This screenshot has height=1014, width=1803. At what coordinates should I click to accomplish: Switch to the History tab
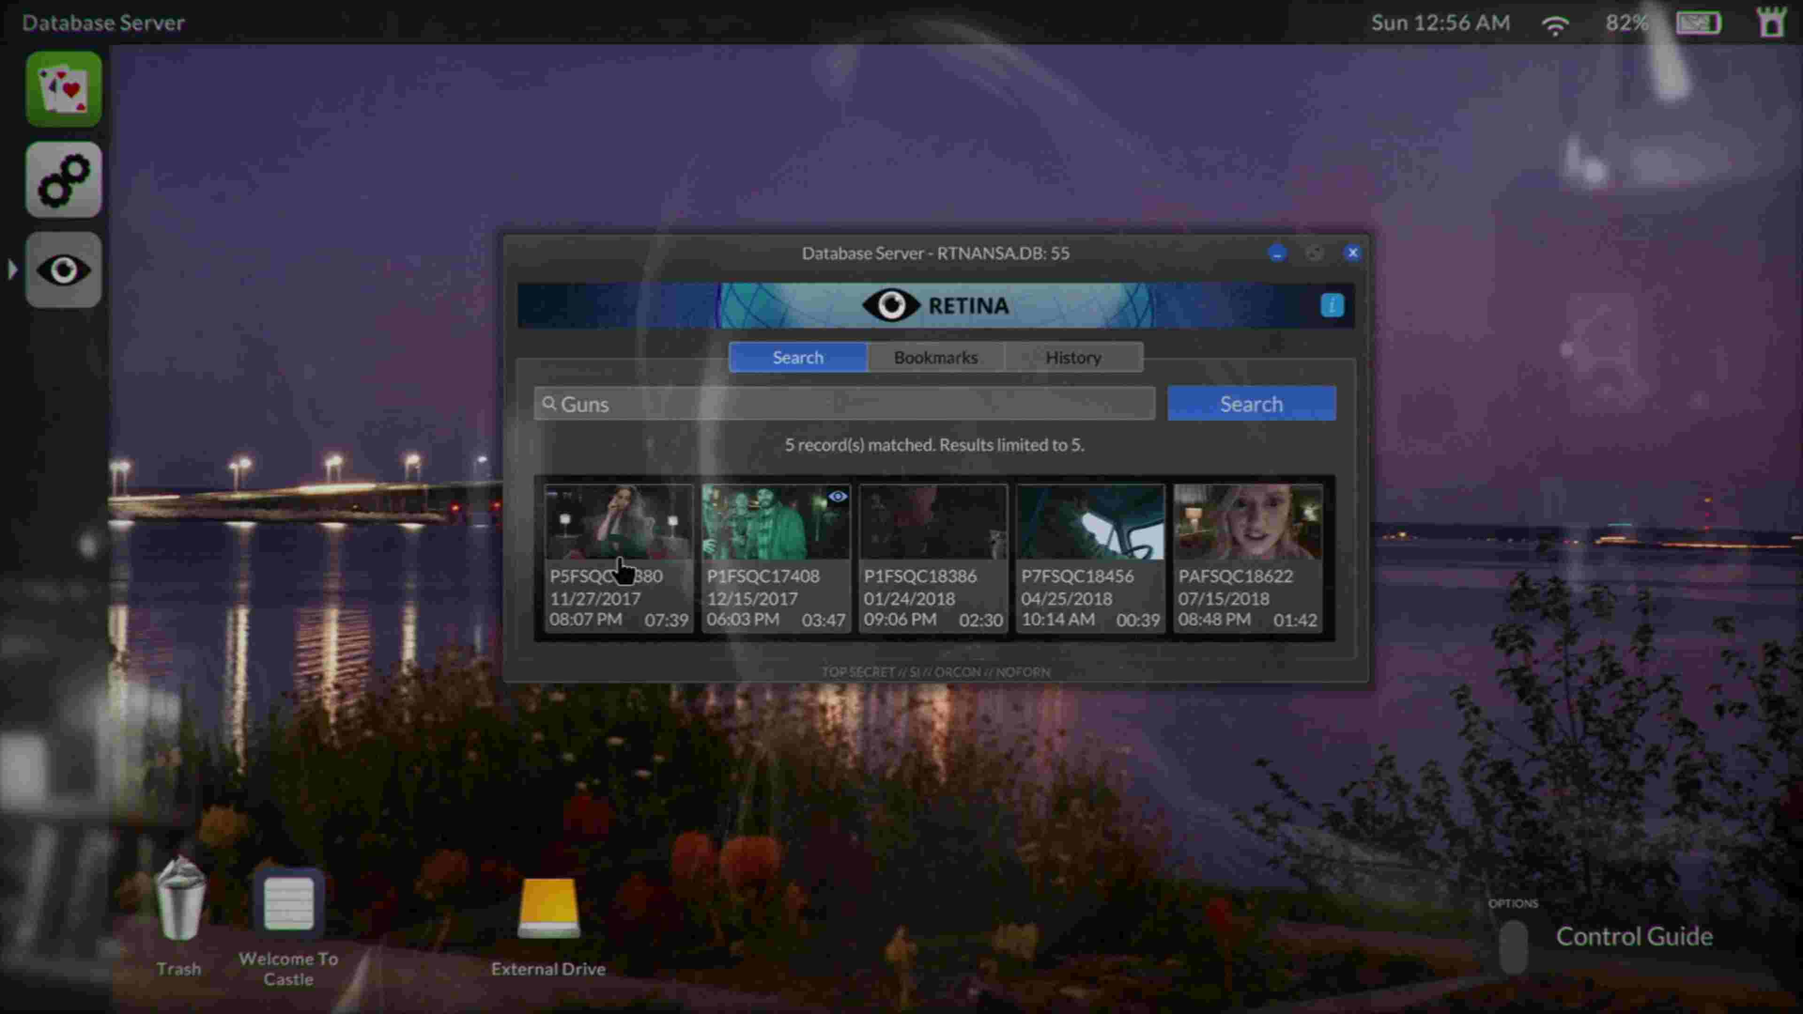[1074, 358]
